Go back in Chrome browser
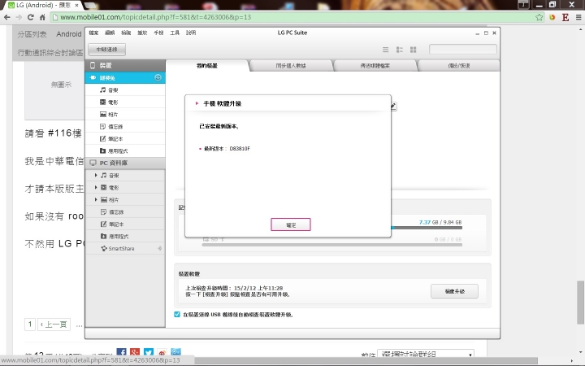Image resolution: width=585 pixels, height=366 pixels. pyautogui.click(x=6, y=17)
